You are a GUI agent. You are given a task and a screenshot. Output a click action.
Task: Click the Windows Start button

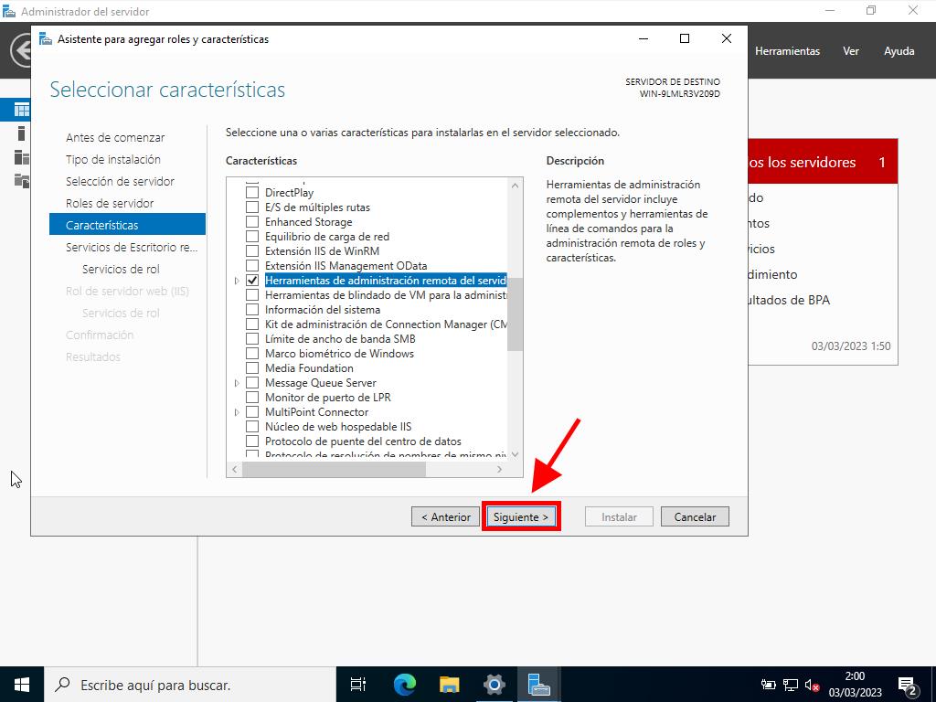point(22,685)
